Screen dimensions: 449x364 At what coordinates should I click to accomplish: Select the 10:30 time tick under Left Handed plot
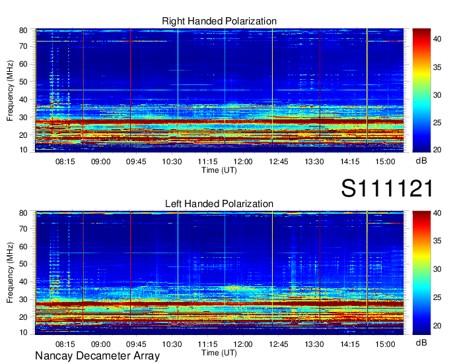[172, 344]
